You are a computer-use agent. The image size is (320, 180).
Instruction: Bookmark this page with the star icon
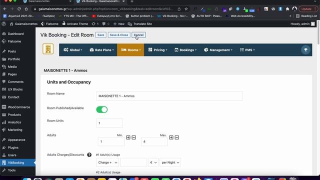click(x=186, y=9)
